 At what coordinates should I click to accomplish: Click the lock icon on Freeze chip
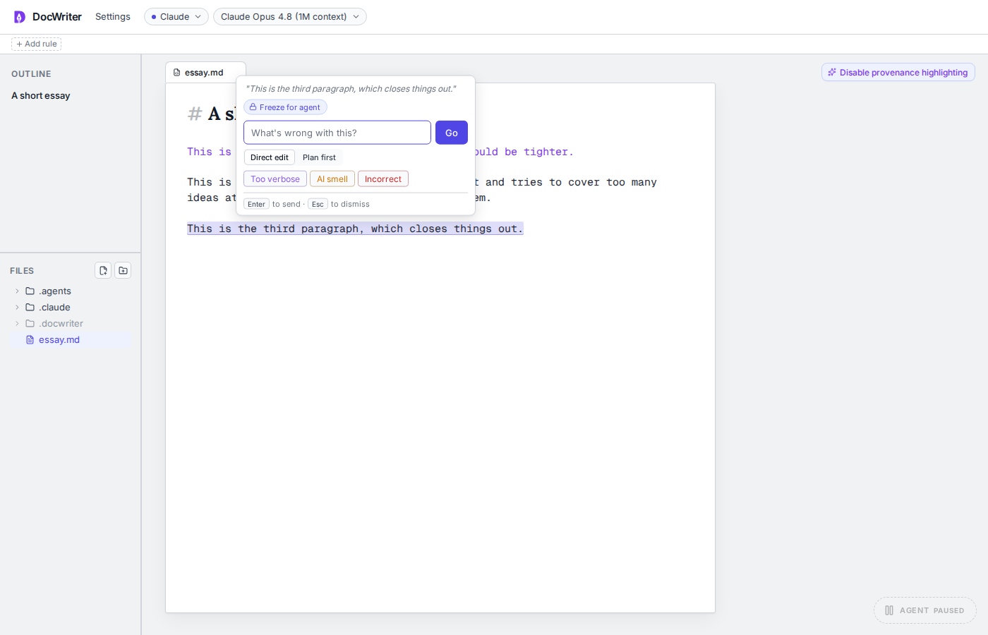[253, 107]
